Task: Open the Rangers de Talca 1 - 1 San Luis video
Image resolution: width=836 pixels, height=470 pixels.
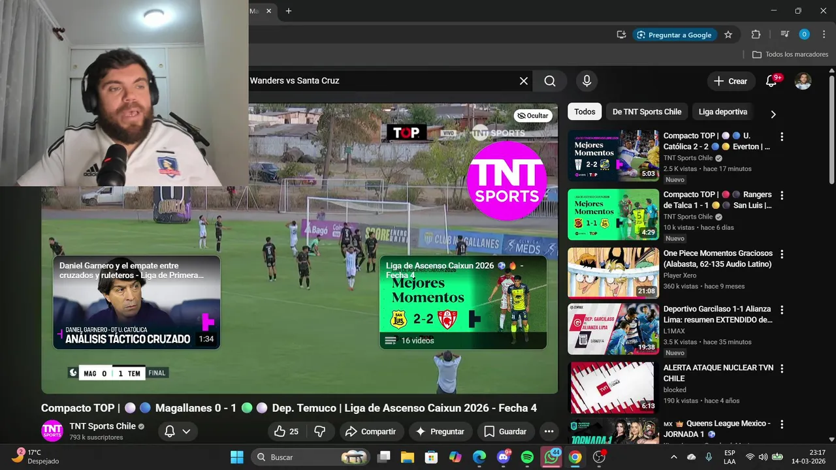Action: 613,214
